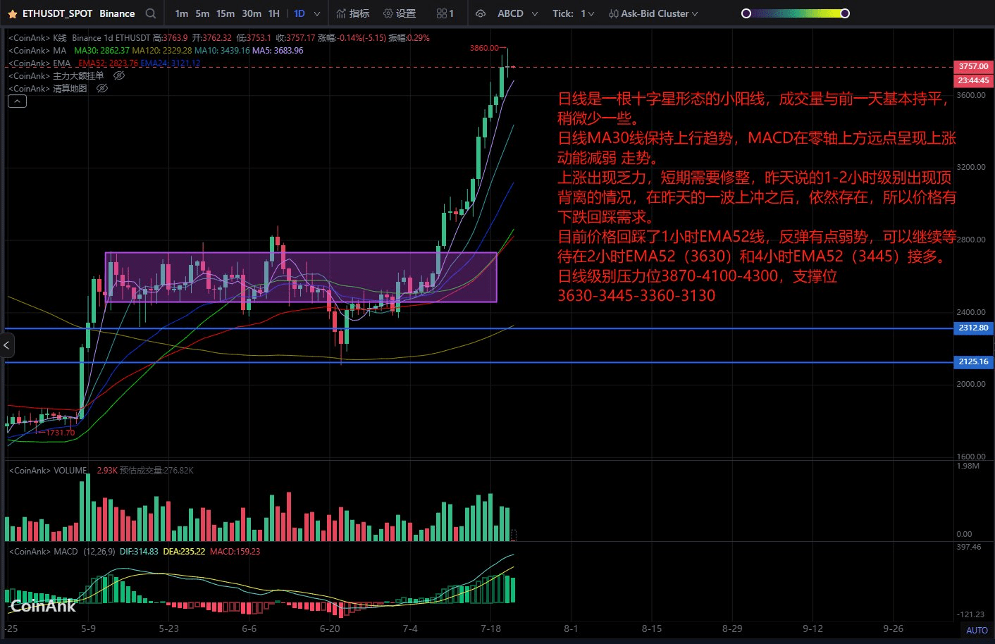Toggle visibility of 清算地图 indicator
This screenshot has width=995, height=644.
point(102,88)
